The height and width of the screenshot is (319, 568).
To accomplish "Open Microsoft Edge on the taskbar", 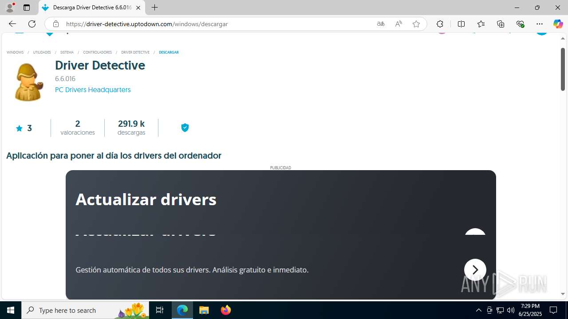I will [x=182, y=310].
